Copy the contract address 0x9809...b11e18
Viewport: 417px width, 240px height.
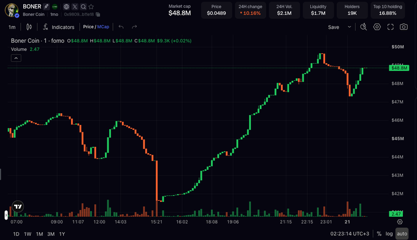click(x=98, y=14)
